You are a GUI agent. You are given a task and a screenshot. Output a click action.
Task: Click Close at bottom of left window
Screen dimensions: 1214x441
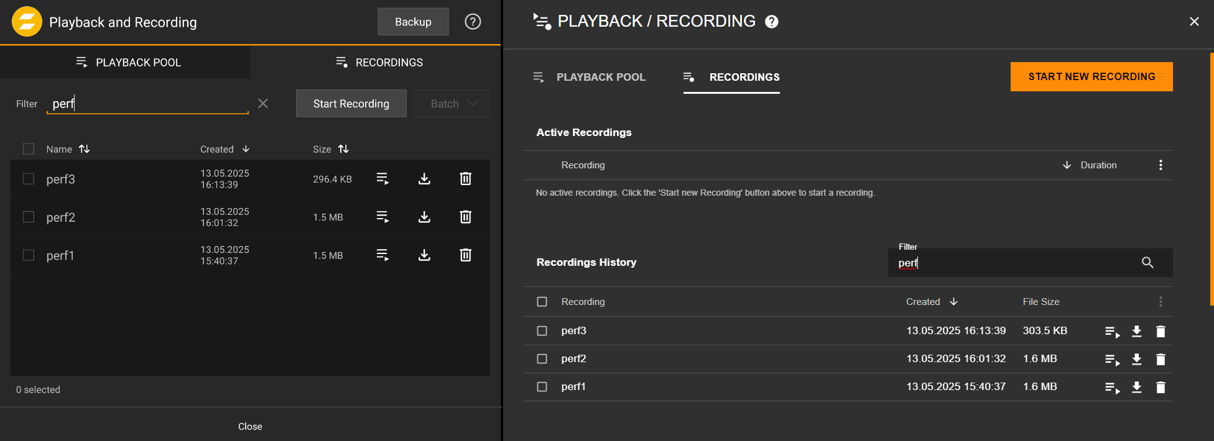click(250, 426)
